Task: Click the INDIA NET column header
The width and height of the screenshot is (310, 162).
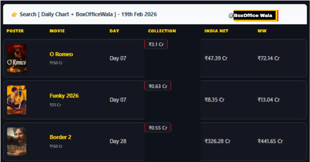Action: pos(216,31)
